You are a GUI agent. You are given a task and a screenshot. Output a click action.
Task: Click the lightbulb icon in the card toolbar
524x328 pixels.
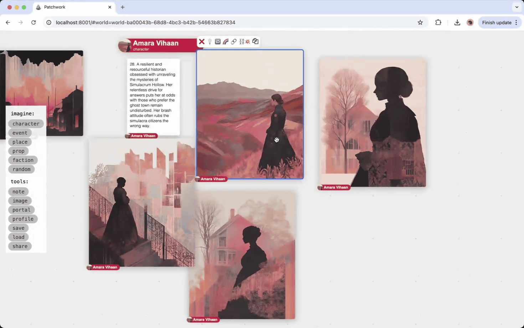210,41
